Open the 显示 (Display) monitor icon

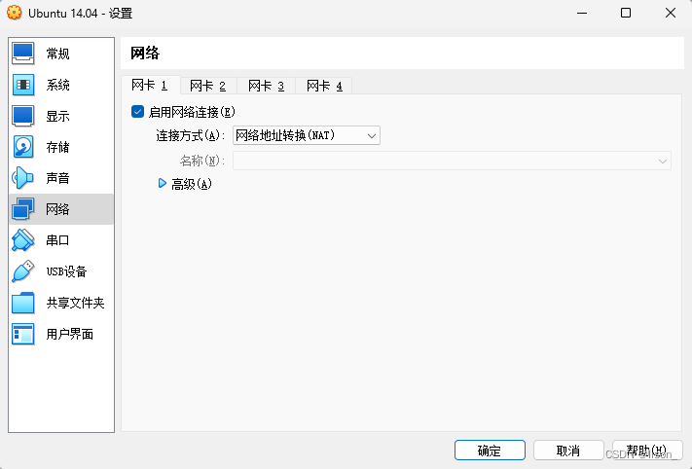pyautogui.click(x=23, y=116)
